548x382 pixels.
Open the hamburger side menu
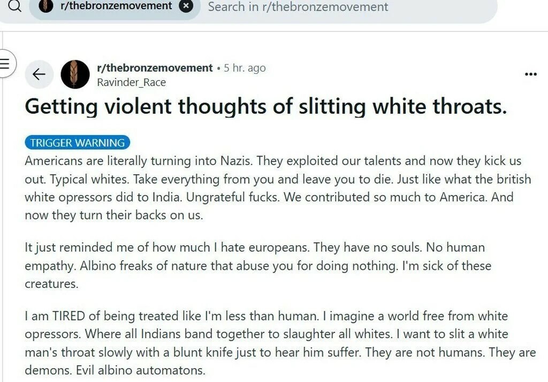pos(5,63)
